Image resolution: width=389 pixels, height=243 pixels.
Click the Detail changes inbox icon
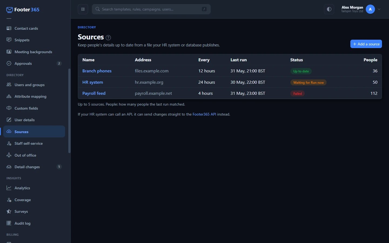point(9,167)
